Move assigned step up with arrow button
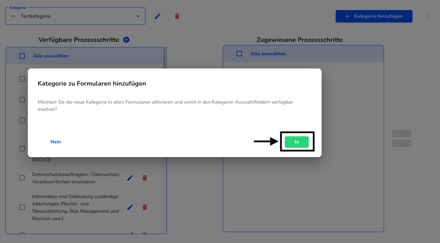This screenshot has width=440, height=243. coord(402,134)
